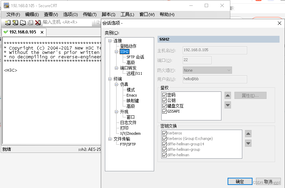Screen dimensions: 285x188
Task: Click the <H3C> prompt in terminal
Action: coord(11,70)
